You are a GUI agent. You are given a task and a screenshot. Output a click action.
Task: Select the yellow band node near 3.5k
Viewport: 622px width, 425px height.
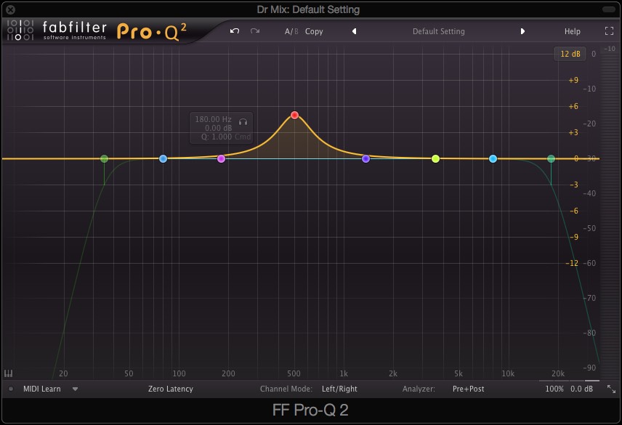(435, 158)
